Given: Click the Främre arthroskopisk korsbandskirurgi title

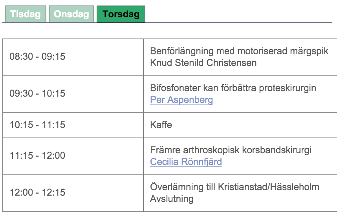Looking at the screenshot, I should coord(231,150).
